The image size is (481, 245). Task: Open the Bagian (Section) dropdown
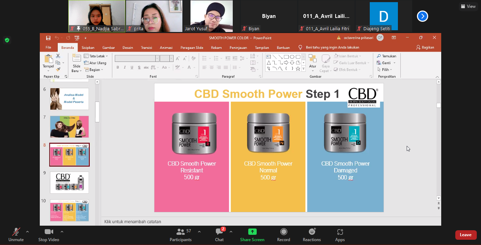94,70
